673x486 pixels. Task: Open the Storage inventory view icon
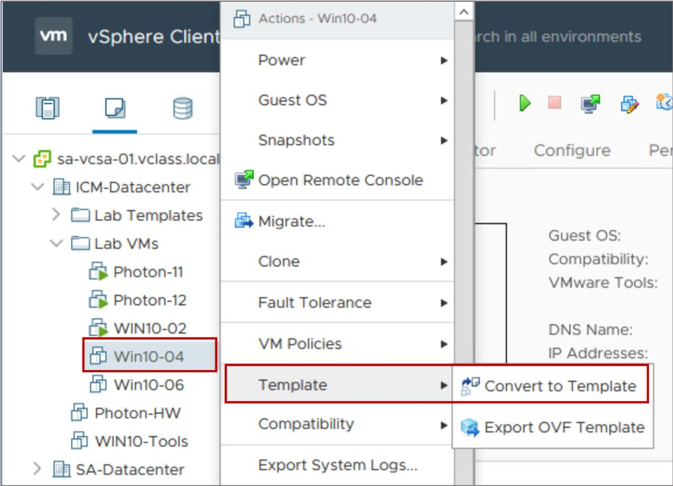tap(183, 108)
